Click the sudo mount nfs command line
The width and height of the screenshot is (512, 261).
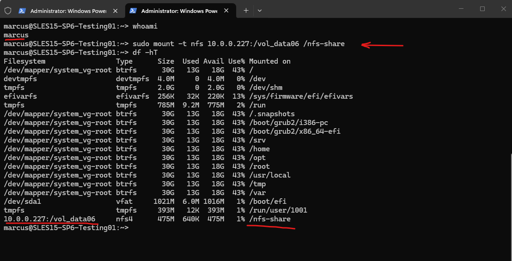[x=238, y=44]
